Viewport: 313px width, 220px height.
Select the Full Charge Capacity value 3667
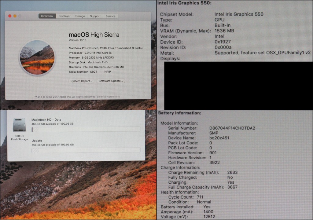click(x=232, y=187)
